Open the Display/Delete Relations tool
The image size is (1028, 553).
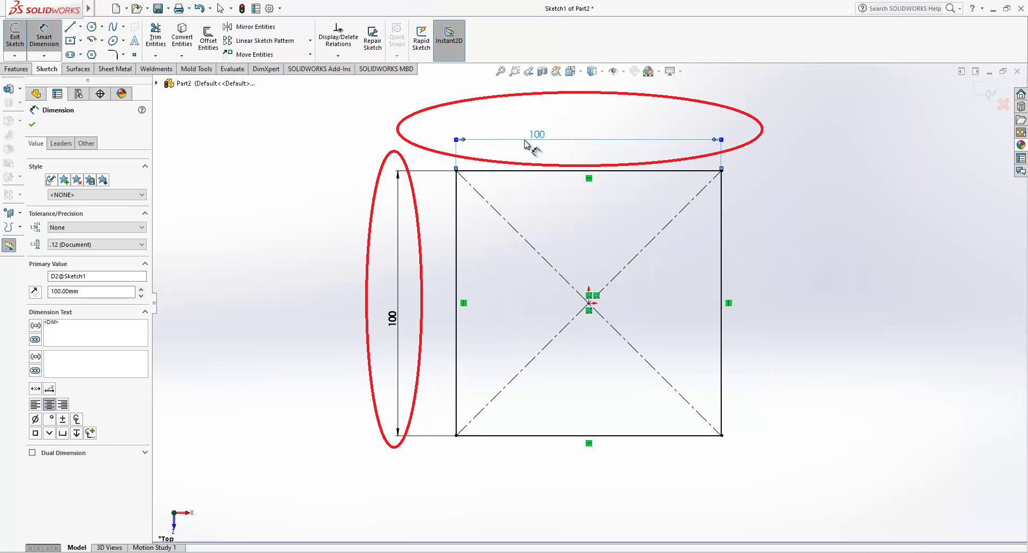click(x=338, y=35)
